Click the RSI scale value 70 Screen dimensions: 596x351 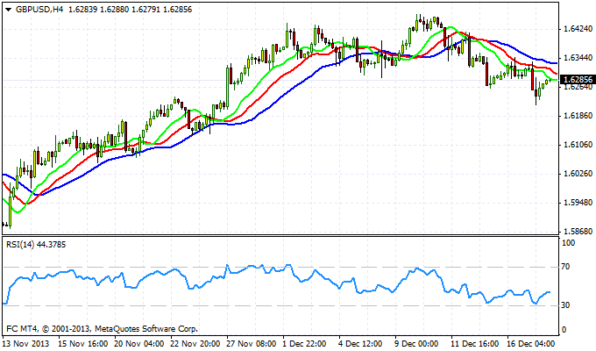[x=566, y=267]
